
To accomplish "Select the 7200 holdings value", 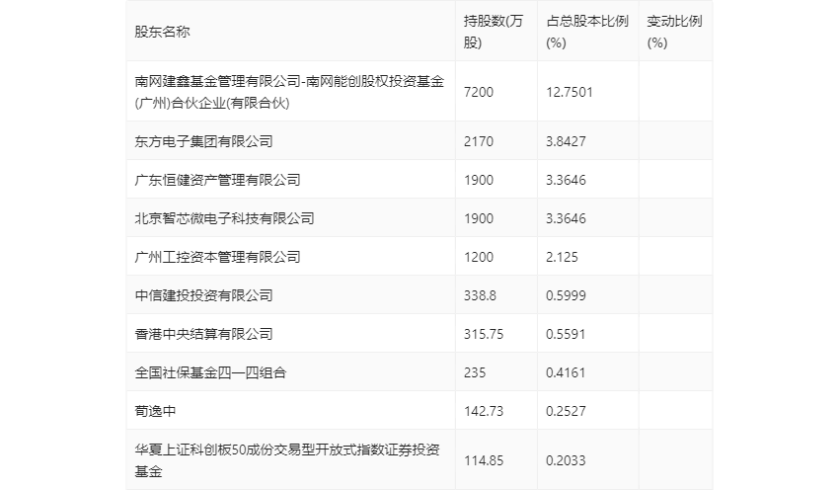I will click(479, 92).
